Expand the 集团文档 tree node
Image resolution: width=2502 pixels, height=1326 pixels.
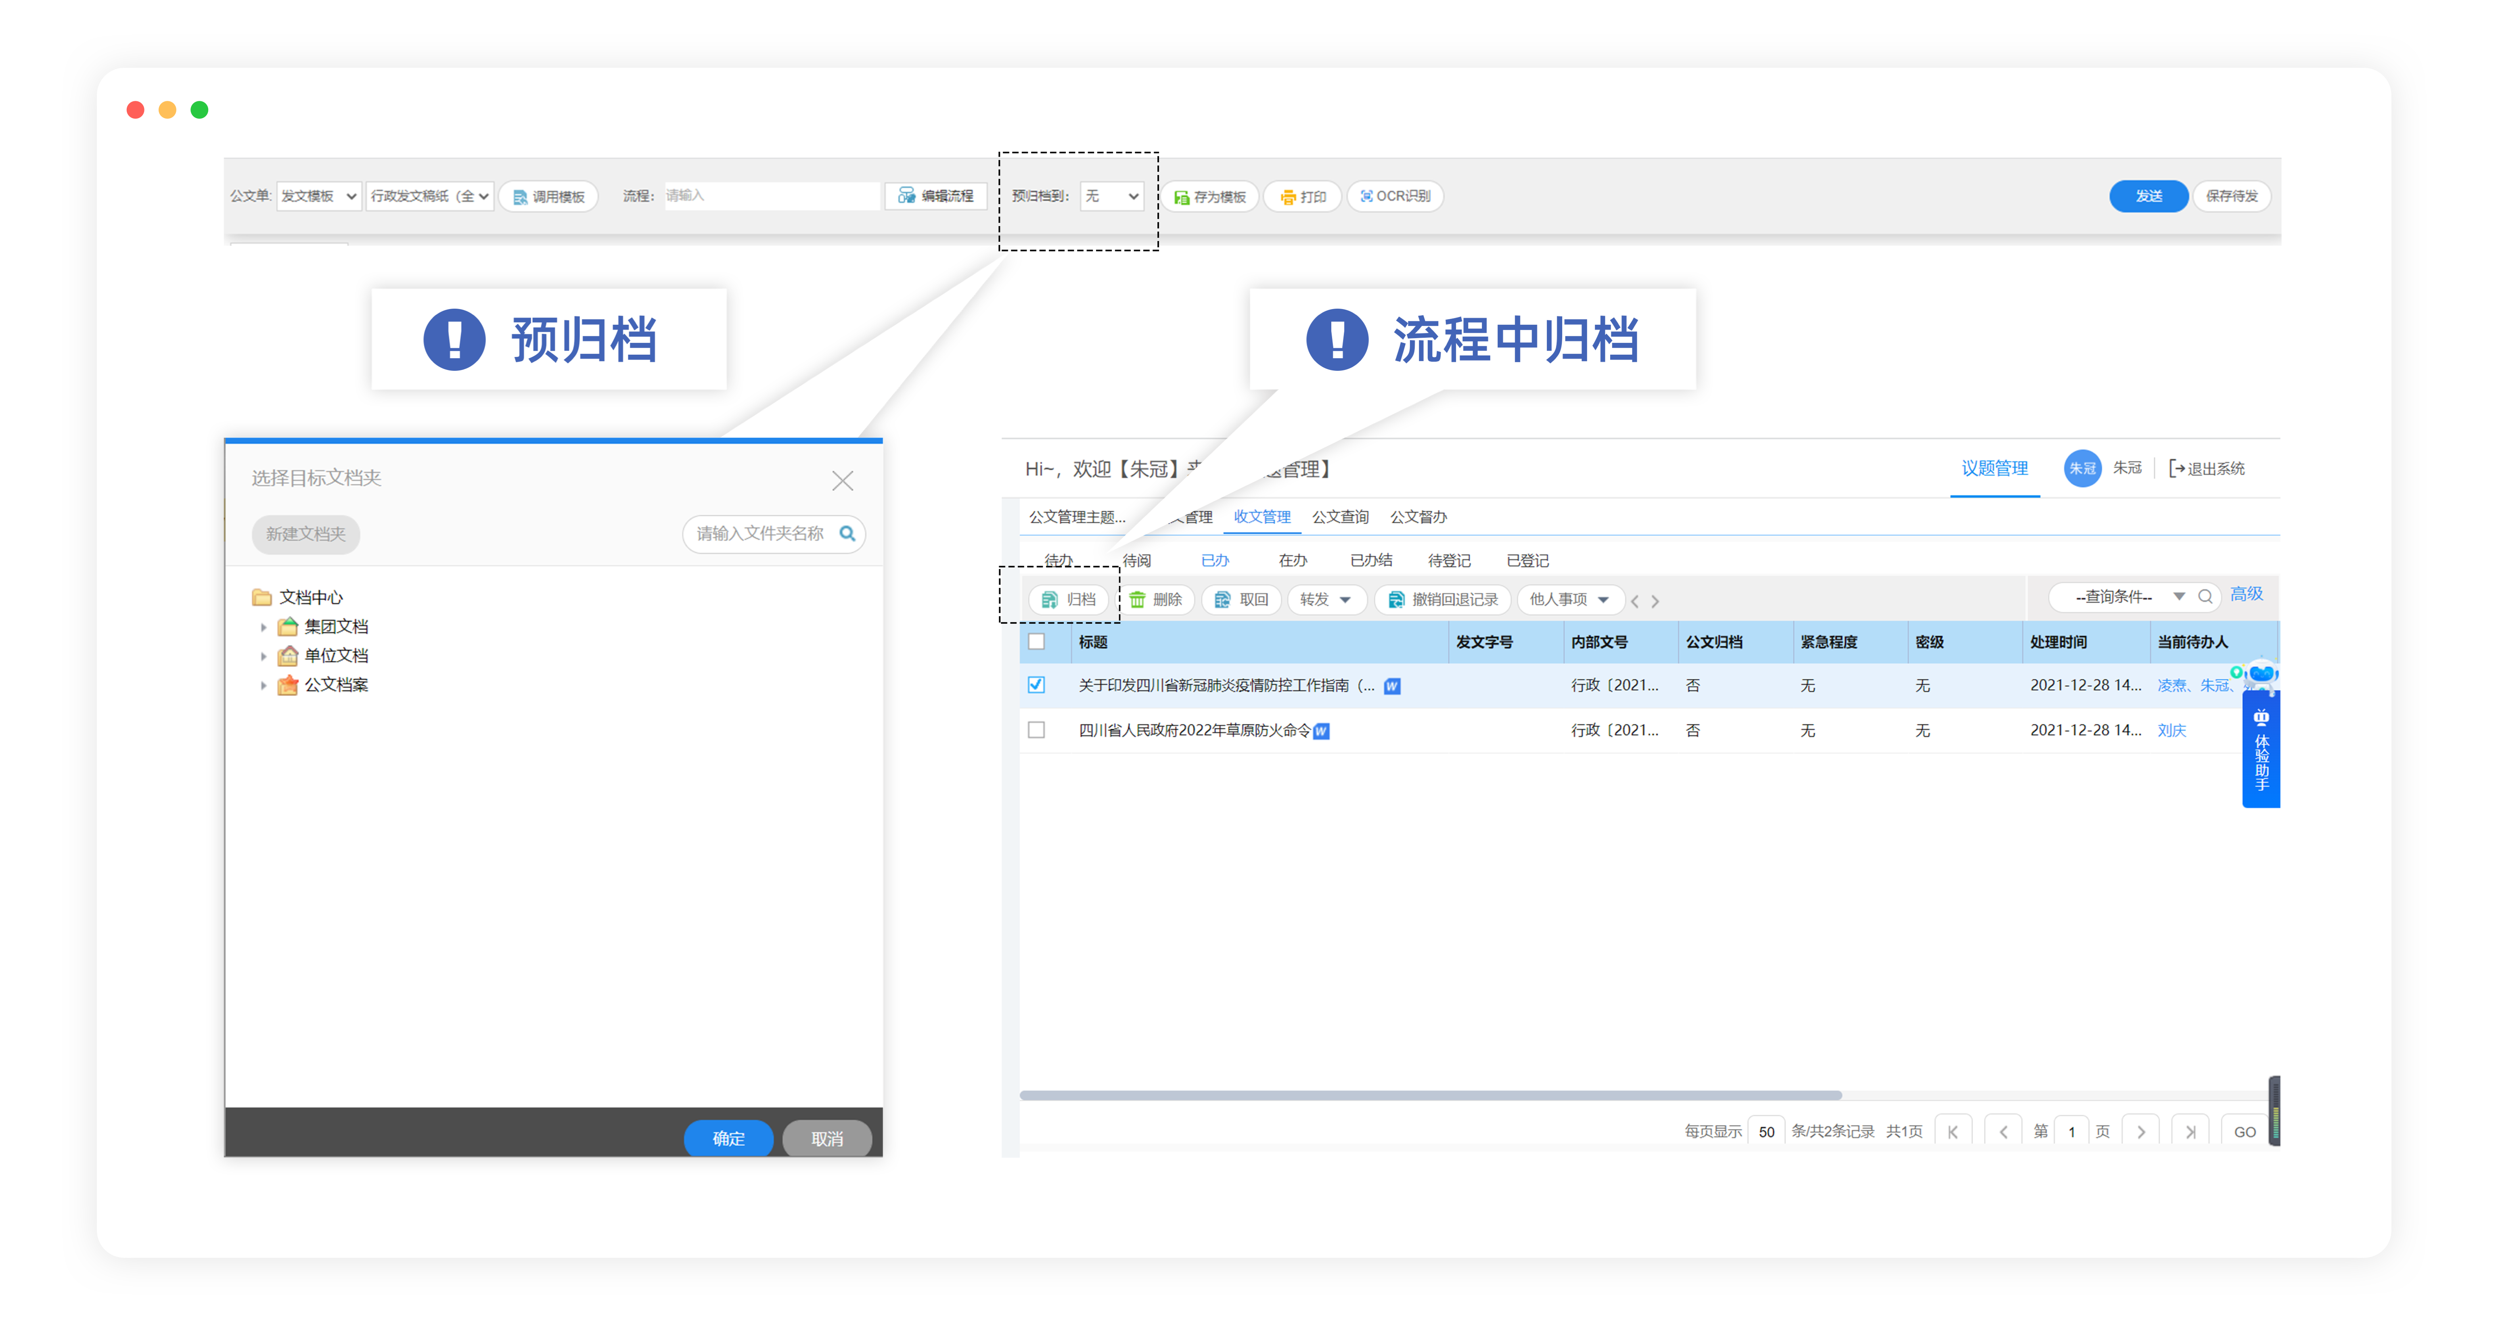pyautogui.click(x=263, y=627)
